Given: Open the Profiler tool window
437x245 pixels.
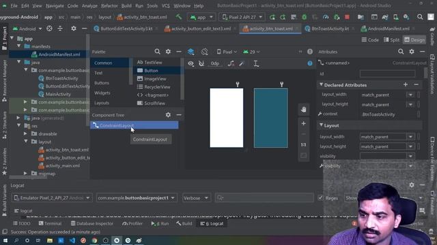Looking at the screenshot, I should coord(132,223).
